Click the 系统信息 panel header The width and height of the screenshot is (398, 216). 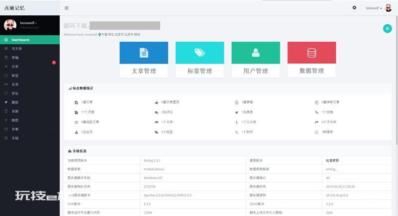(x=228, y=151)
